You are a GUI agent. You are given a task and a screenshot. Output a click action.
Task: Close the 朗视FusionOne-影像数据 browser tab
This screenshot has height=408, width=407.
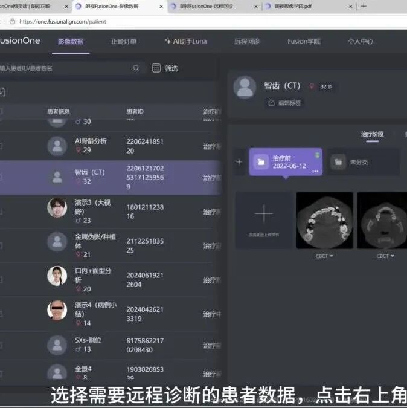[x=161, y=7]
